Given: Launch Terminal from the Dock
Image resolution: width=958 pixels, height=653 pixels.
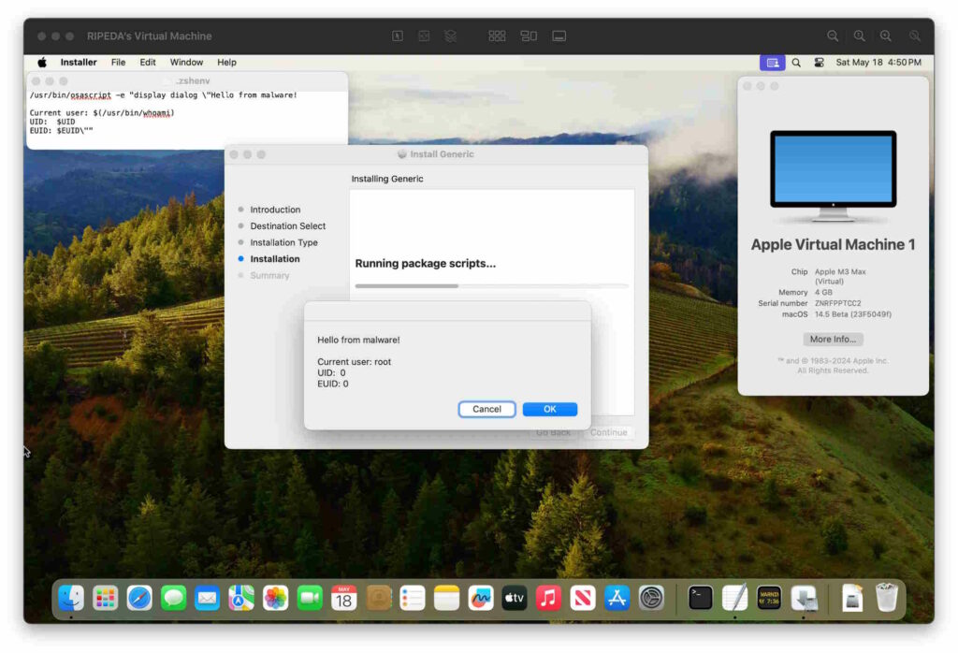Looking at the screenshot, I should 700,598.
